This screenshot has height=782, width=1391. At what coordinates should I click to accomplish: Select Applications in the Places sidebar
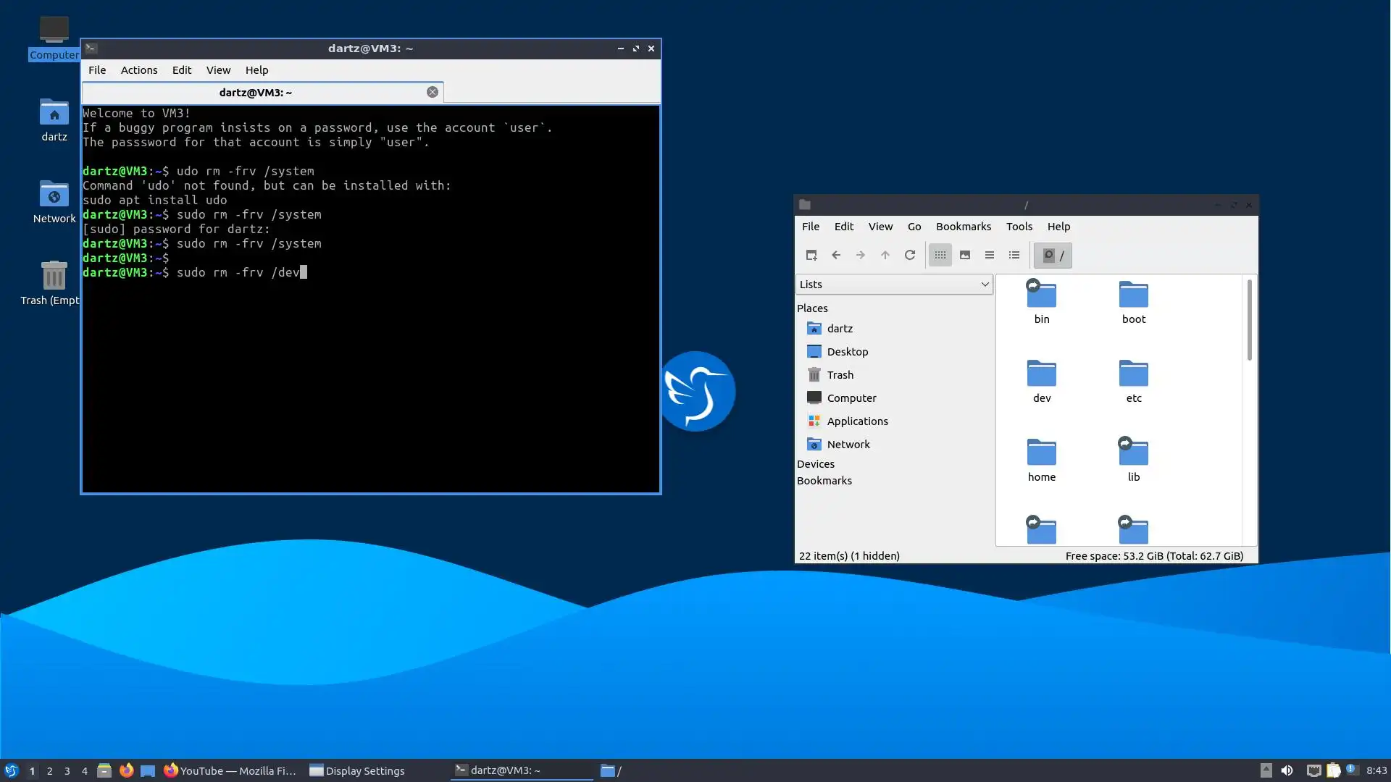(x=857, y=421)
